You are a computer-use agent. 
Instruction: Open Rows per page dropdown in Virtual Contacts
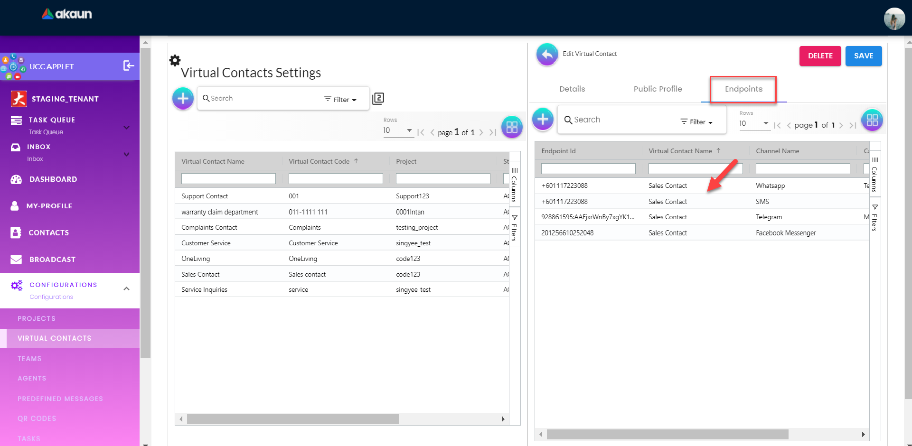click(397, 130)
